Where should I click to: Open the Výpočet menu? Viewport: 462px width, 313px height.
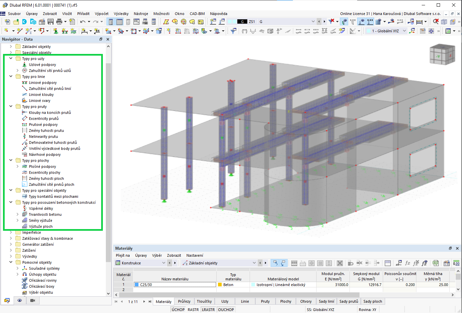(102, 14)
